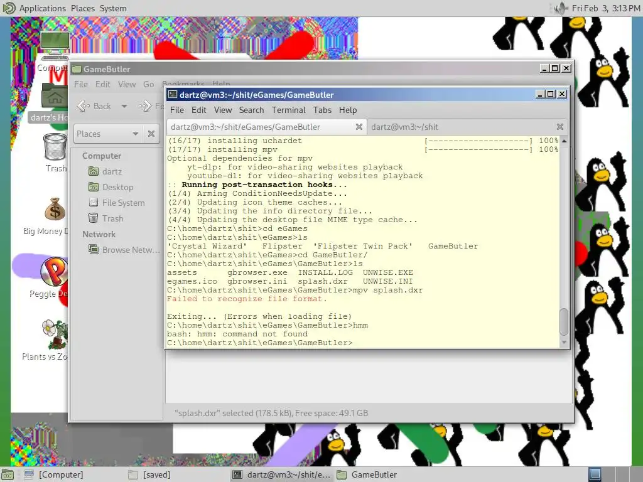Select dartz@vm3:~/shit/eGames/GameButler tab

coord(266,127)
